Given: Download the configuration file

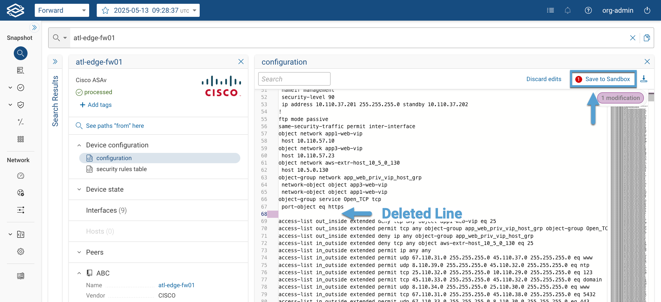Looking at the screenshot, I should [x=644, y=79].
